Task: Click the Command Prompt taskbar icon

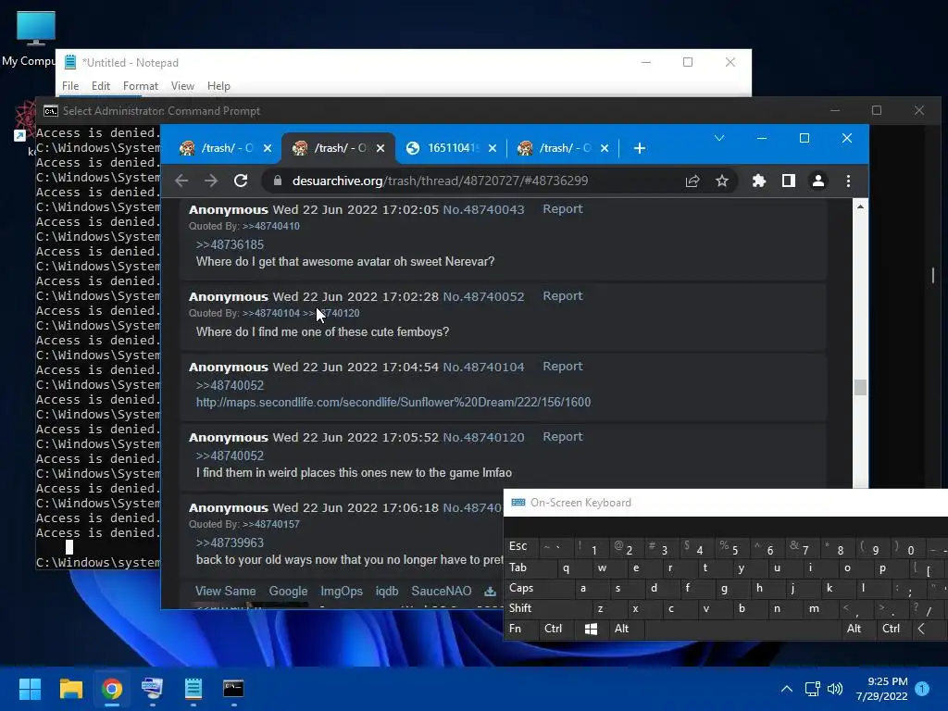Action: (x=233, y=689)
